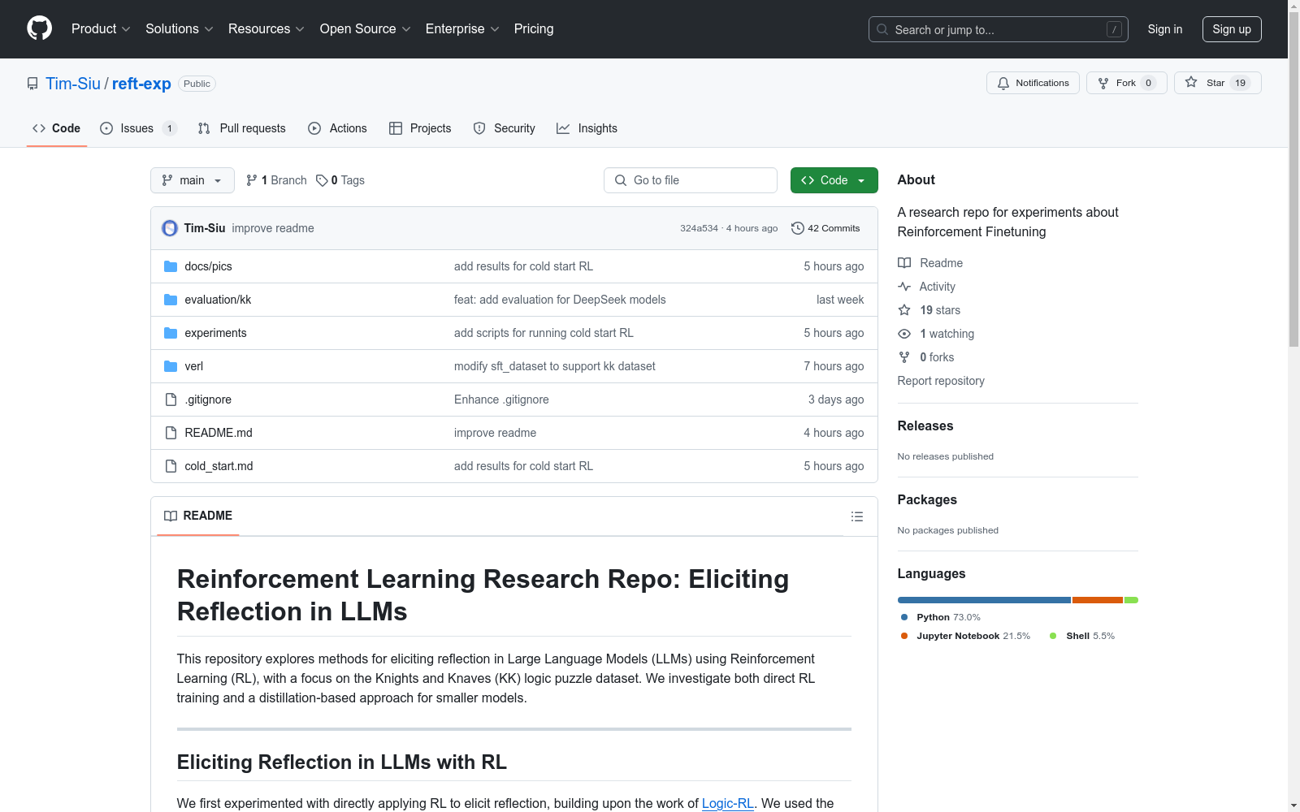Select the README tab in file viewer
This screenshot has width=1300, height=812.
pos(198,516)
